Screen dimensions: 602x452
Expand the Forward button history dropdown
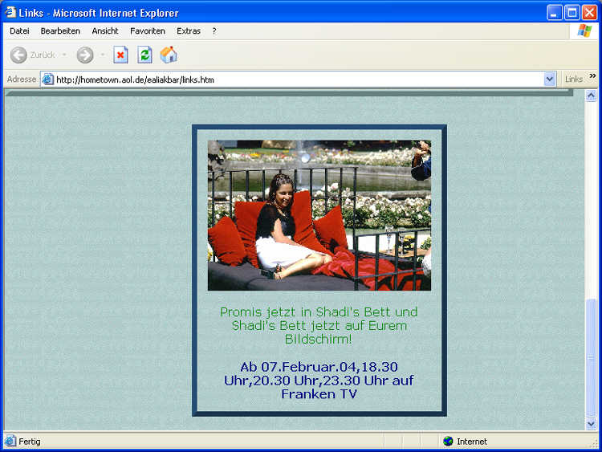point(103,55)
